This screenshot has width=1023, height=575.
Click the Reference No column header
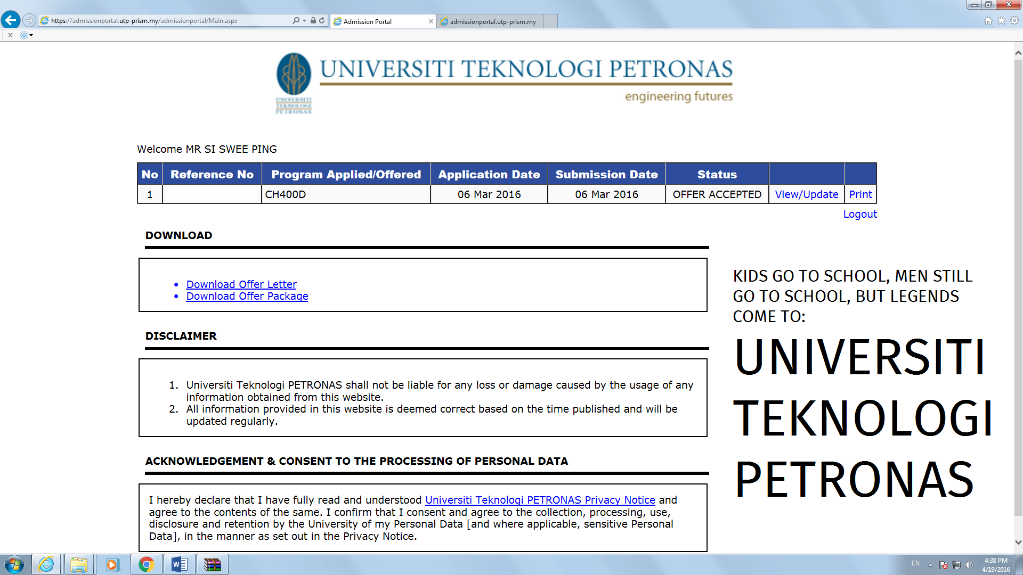[212, 174]
